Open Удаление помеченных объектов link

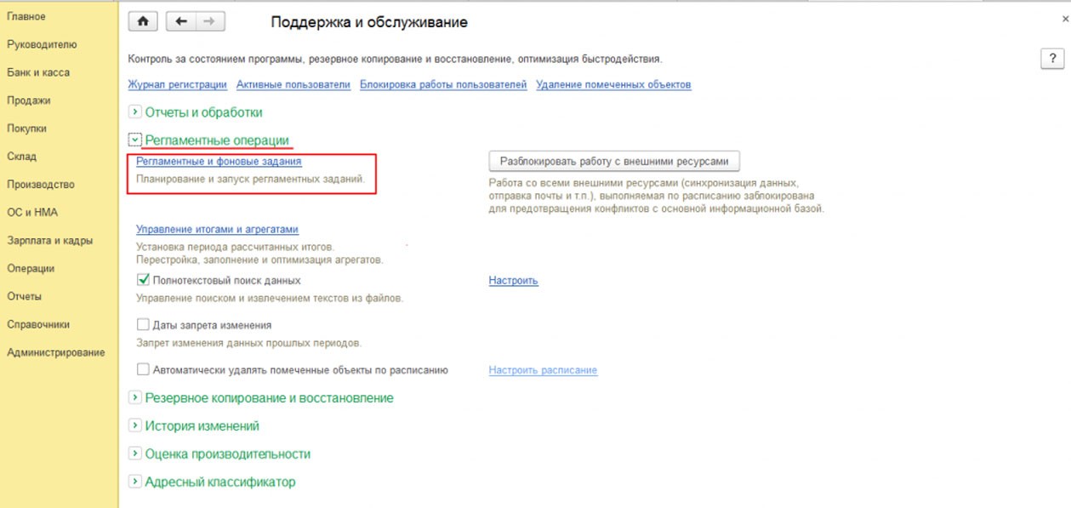[613, 84]
